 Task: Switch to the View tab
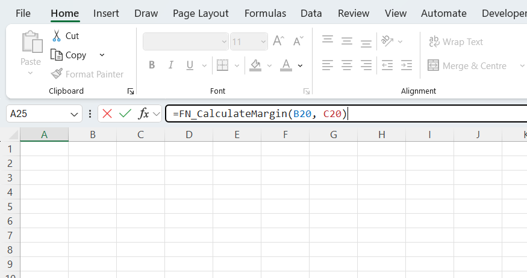click(x=396, y=13)
